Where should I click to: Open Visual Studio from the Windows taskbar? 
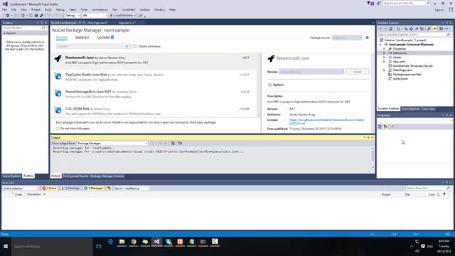click(156, 242)
